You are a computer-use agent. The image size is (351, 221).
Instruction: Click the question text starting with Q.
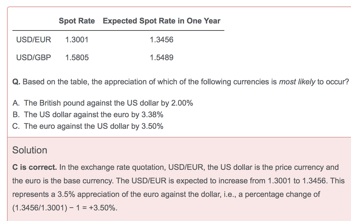point(181,82)
